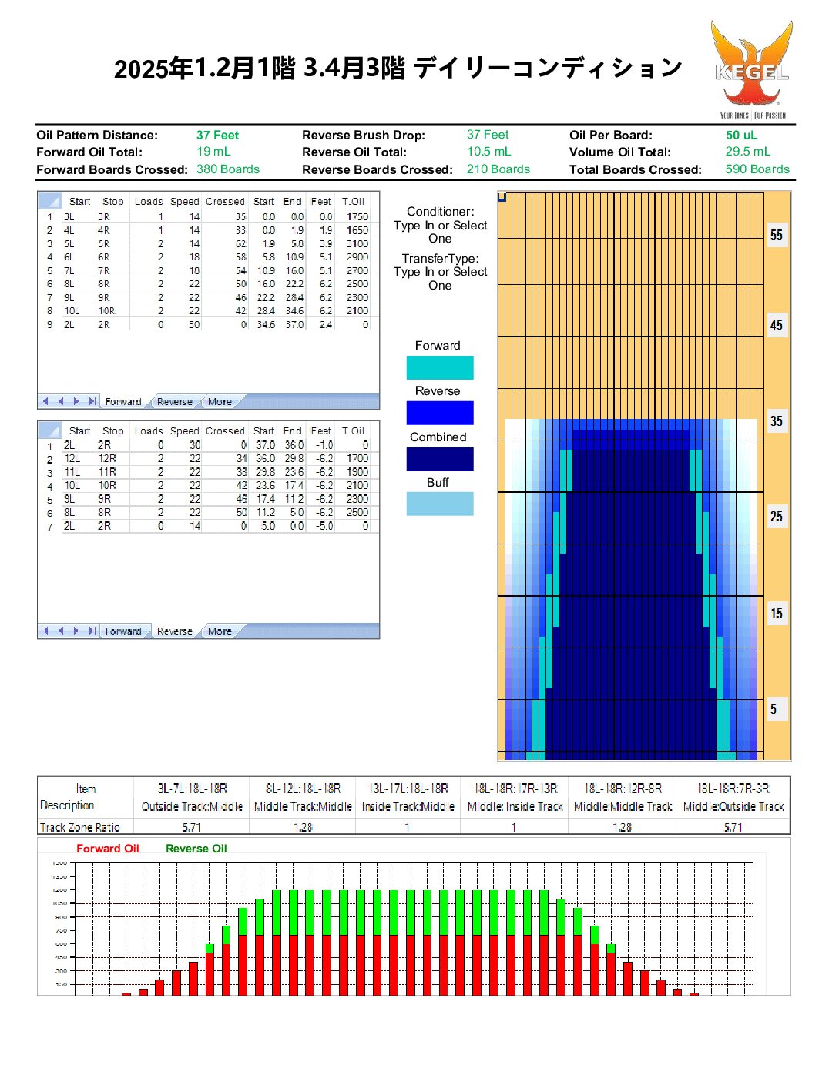The width and height of the screenshot is (839, 1085).
Task: Click previous-sheet arrow in upper table navigator
Action: tap(61, 401)
